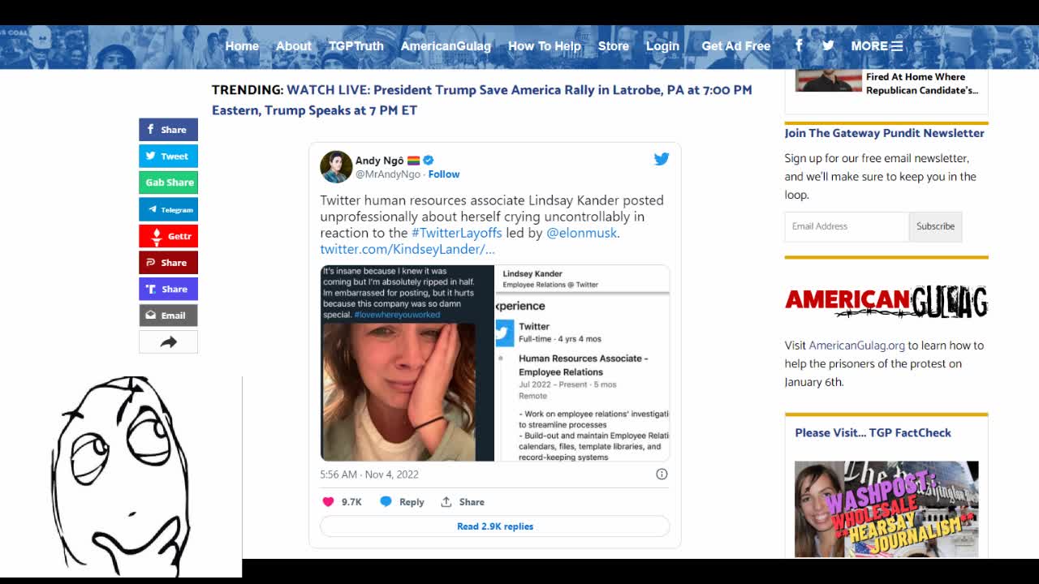Click into the Email Address field
This screenshot has width=1039, height=584.
(x=846, y=226)
